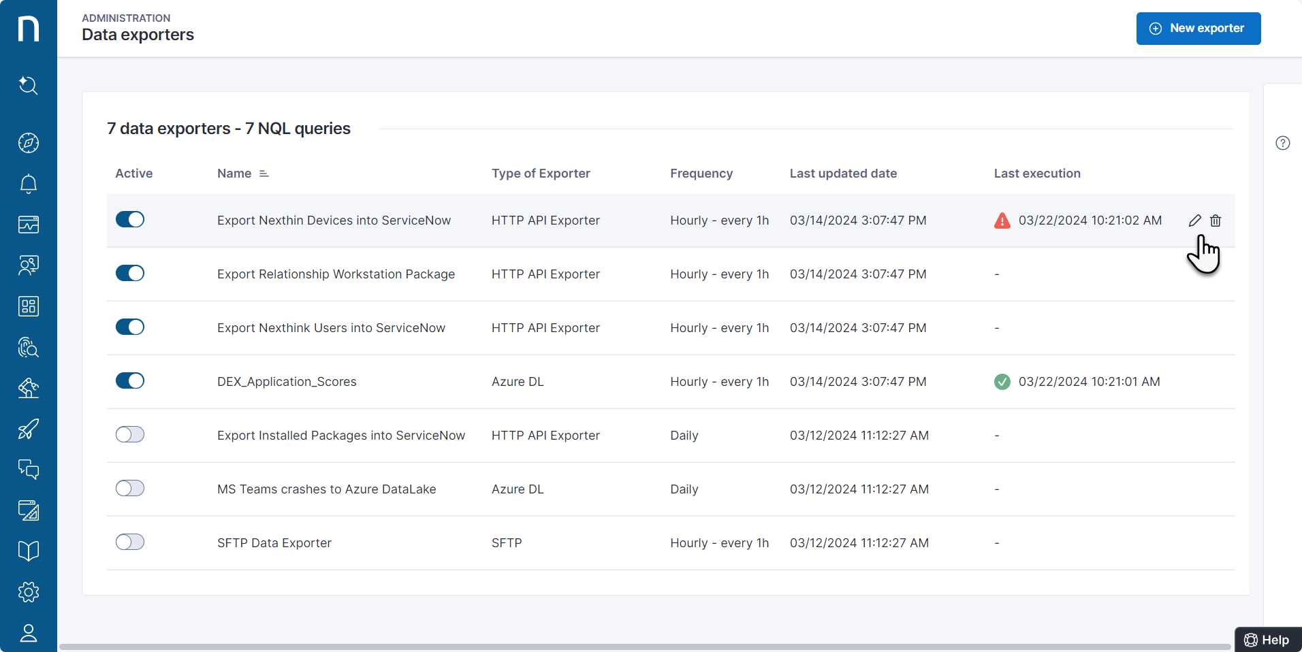1302x652 pixels.
Task: Open the fingerprint search icon in sidebar
Action: [x=28, y=347]
